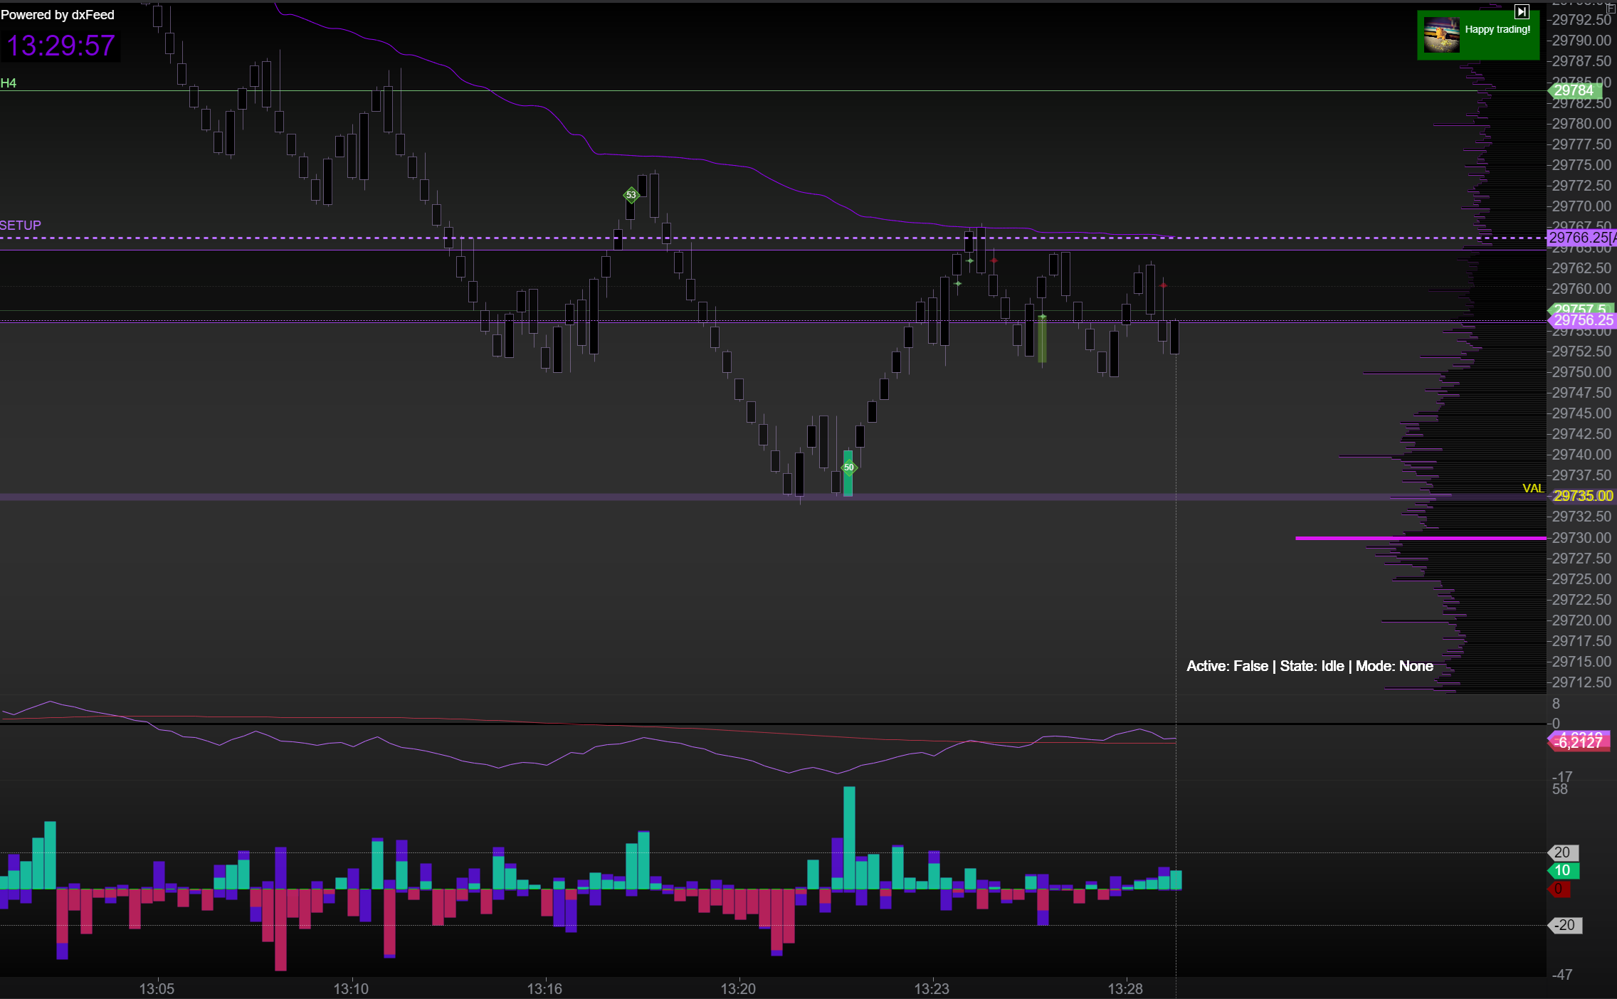Image resolution: width=1617 pixels, height=999 pixels.
Task: Click the gray 20 level tag on volume panel
Action: click(x=1563, y=852)
